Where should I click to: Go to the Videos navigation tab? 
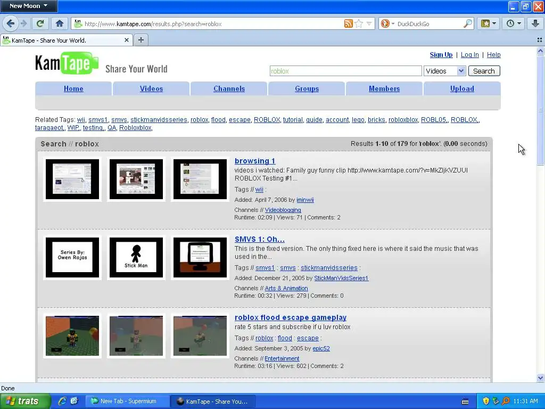[151, 89]
